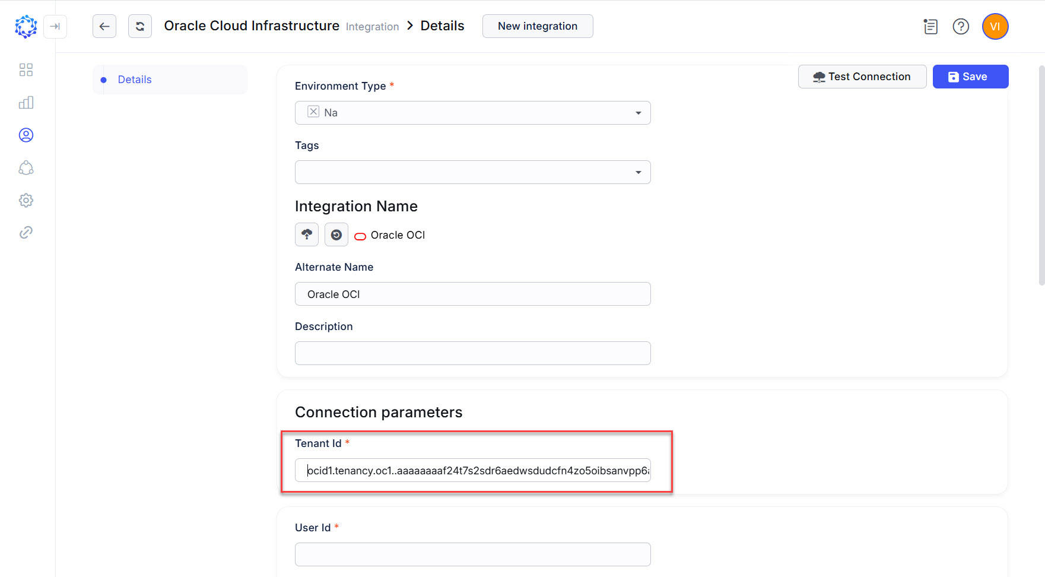Click the Save button
1045x577 pixels.
click(970, 77)
